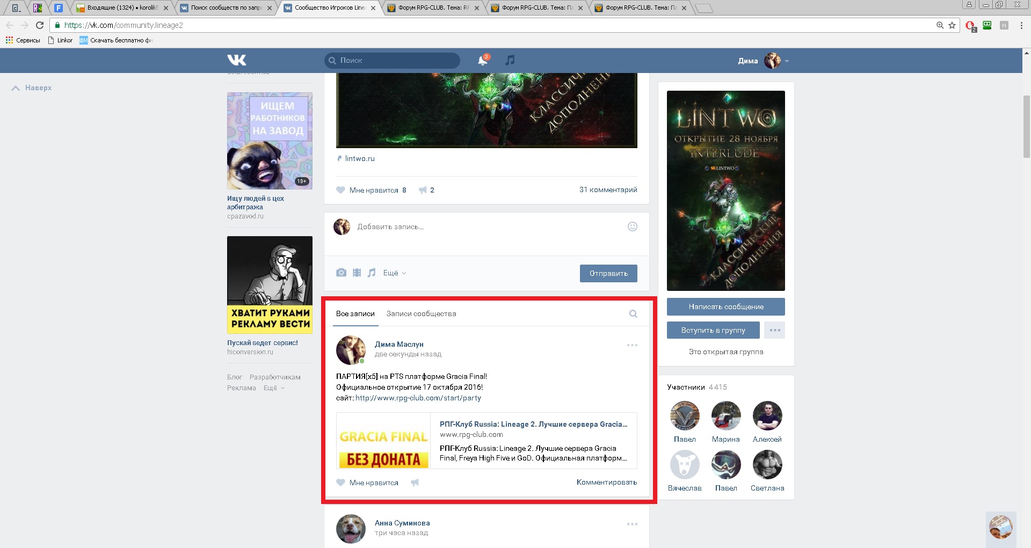
Task: Select the Сообщество Игроков Lineage browser tab
Action: [x=330, y=8]
